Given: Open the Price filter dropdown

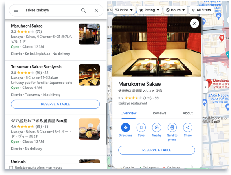Looking at the screenshot, I should pyautogui.click(x=124, y=10).
